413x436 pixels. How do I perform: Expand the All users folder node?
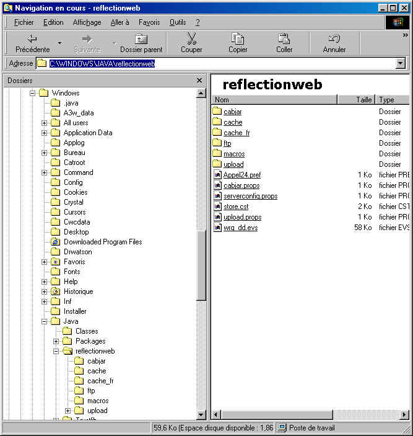click(44, 123)
